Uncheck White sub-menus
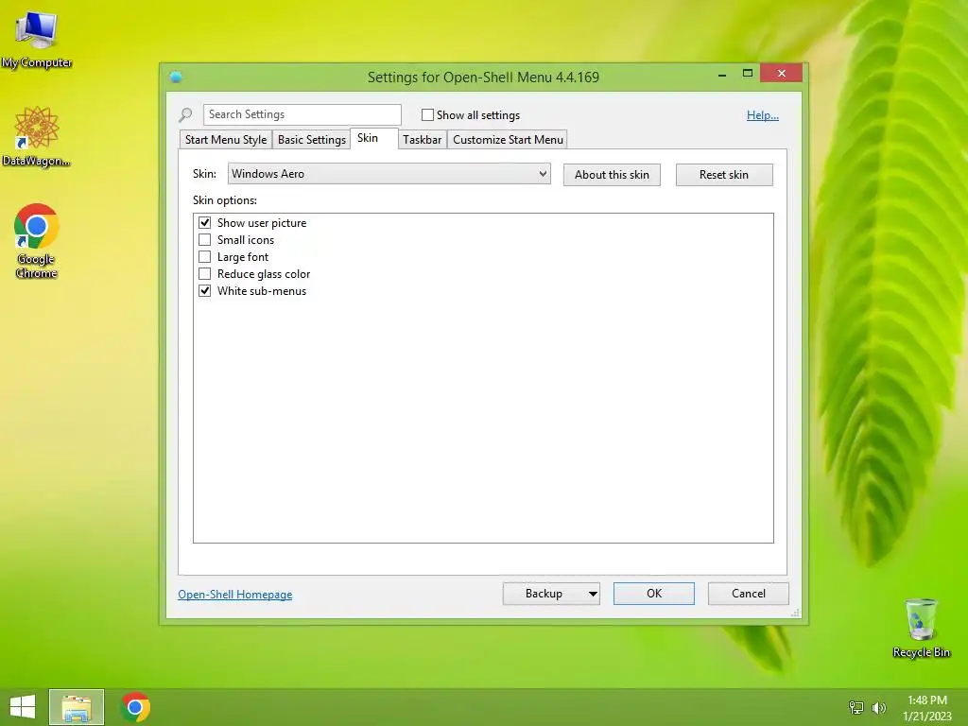968x726 pixels. [204, 290]
